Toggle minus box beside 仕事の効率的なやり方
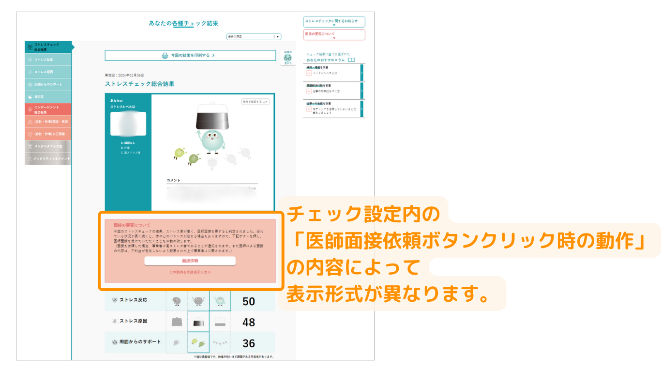Image resolution: width=661 pixels, height=372 pixels. pos(309,91)
